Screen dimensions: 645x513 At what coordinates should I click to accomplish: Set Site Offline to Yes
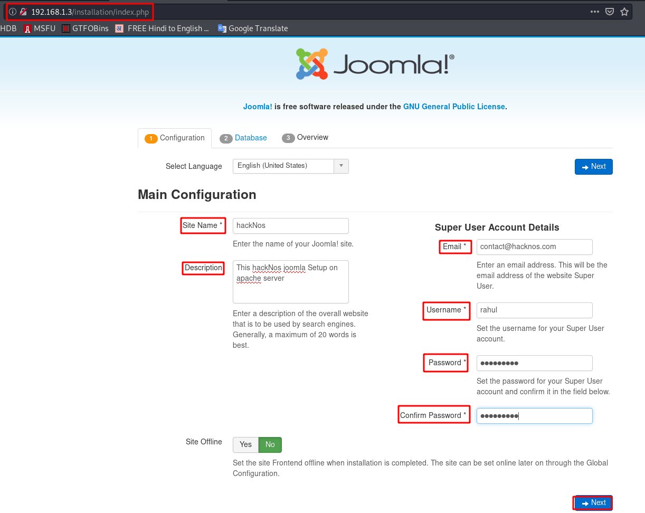point(245,445)
